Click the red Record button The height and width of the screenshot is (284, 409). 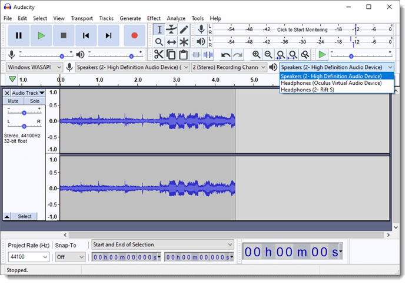134,35
